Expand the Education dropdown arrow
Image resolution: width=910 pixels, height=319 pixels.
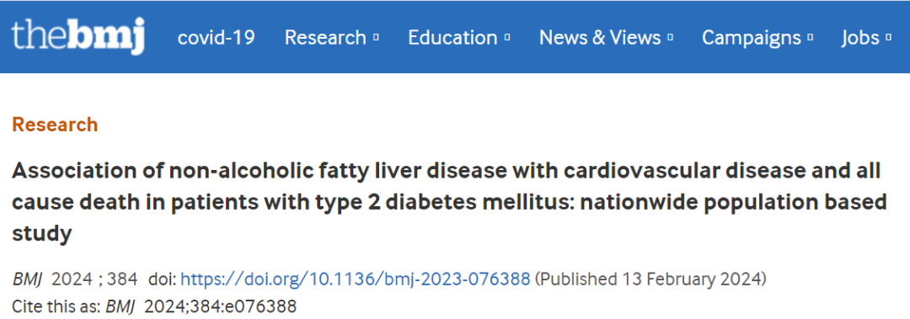point(507,38)
